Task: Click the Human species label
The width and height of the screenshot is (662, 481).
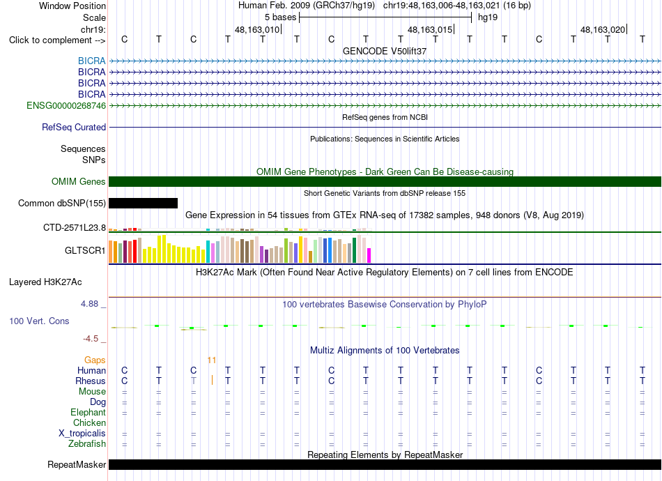Action: pos(91,371)
